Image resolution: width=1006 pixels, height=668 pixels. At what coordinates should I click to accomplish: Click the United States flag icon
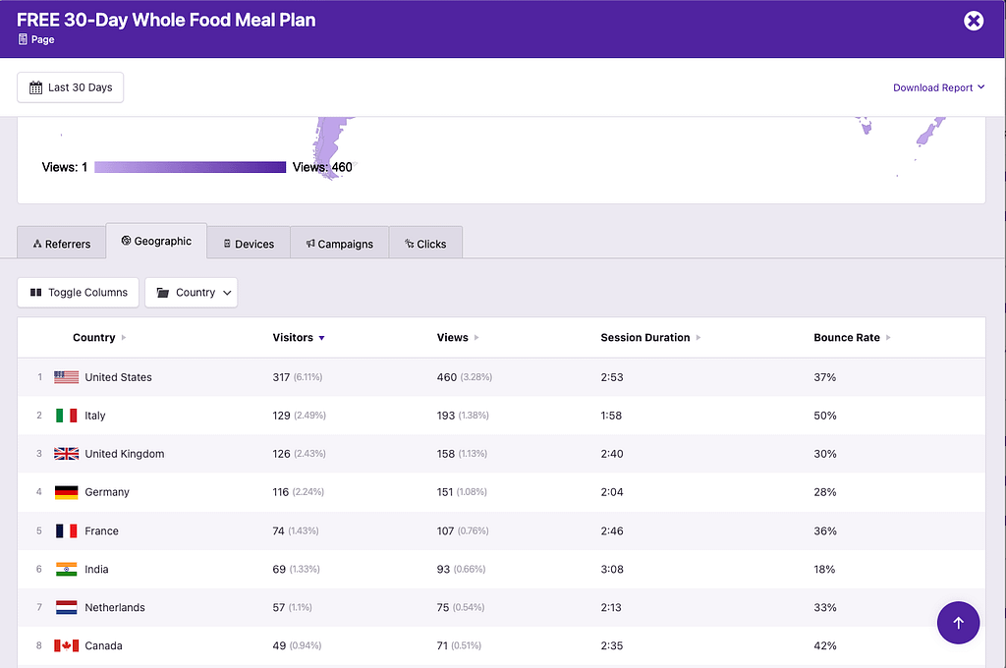pyautogui.click(x=66, y=377)
